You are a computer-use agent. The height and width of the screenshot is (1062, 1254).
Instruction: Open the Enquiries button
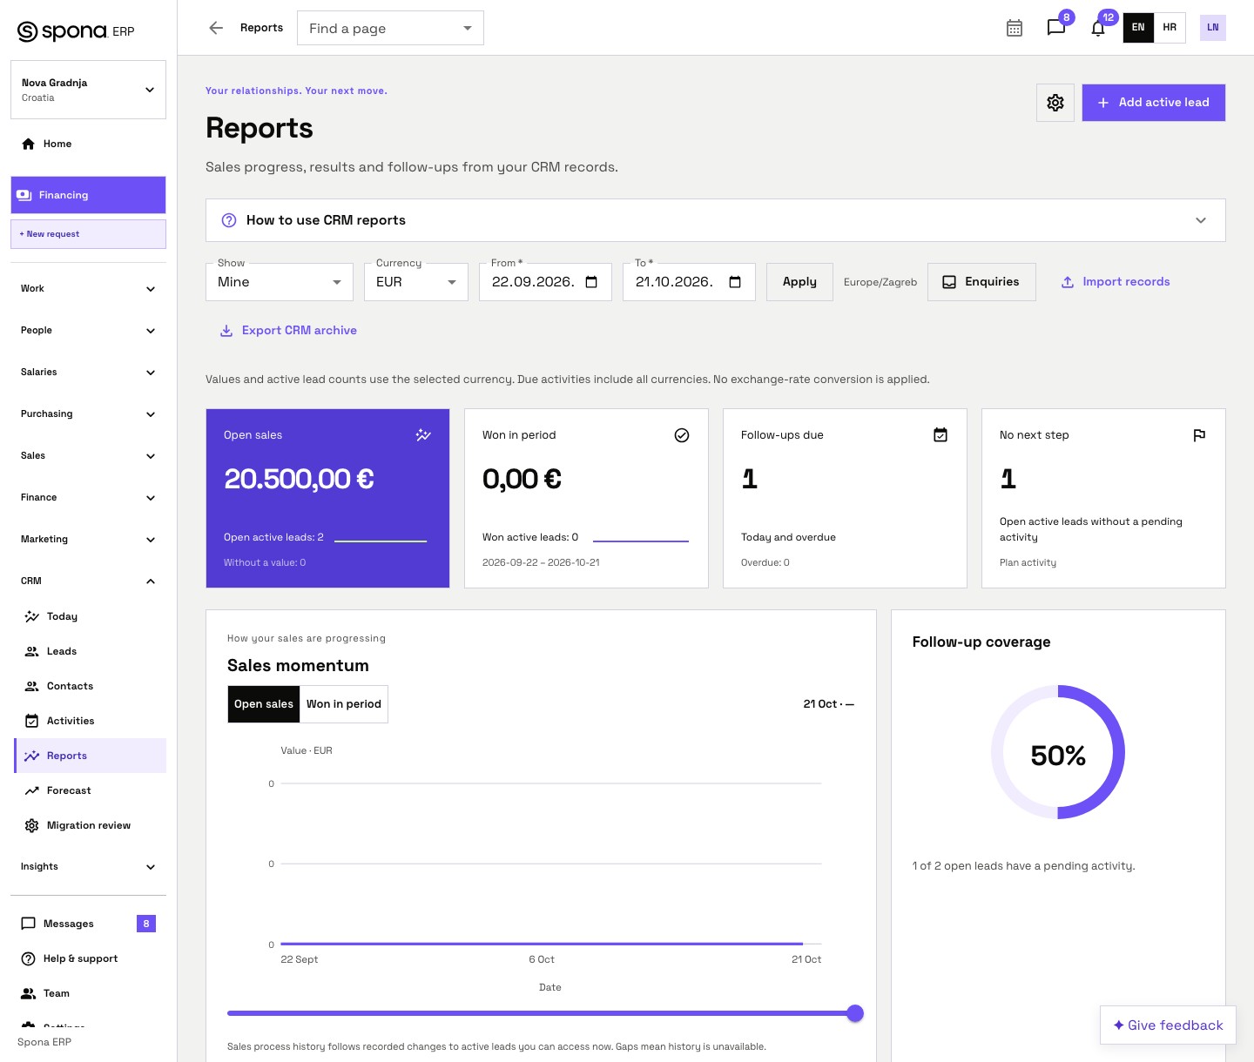[981, 282]
